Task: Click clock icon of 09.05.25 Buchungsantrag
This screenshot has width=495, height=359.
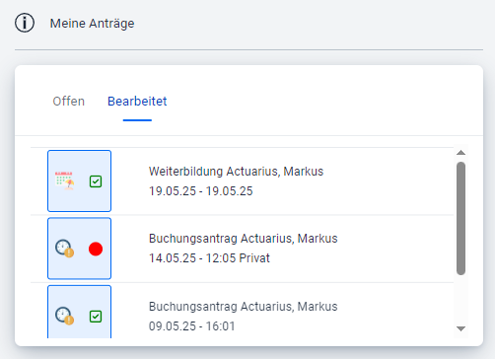Action: 64,316
